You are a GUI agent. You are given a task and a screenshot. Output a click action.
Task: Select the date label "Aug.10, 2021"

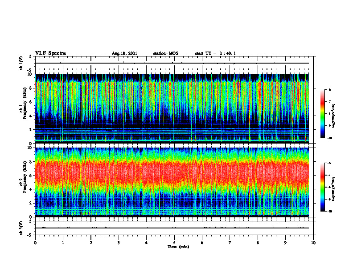coord(124,53)
